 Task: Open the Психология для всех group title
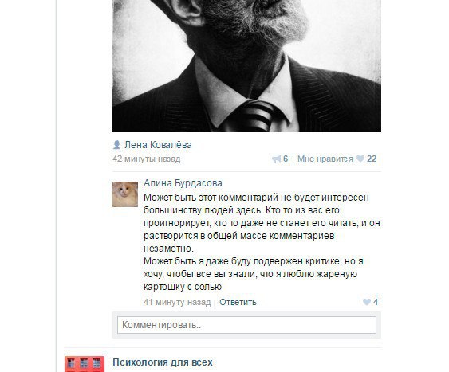click(163, 362)
